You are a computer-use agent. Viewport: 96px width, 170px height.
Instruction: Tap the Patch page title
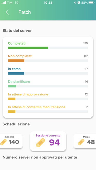25,12
